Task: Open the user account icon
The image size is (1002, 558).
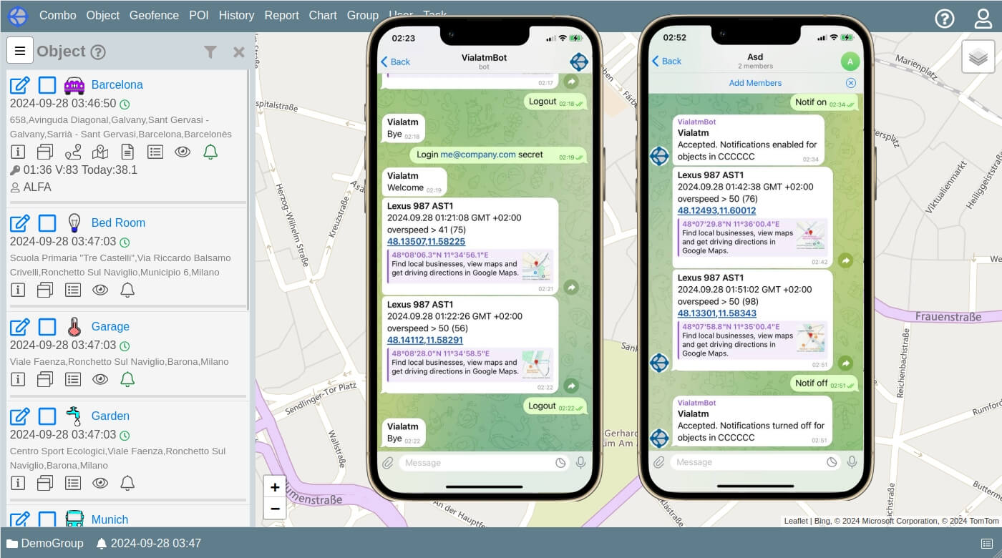Action: pos(983,19)
